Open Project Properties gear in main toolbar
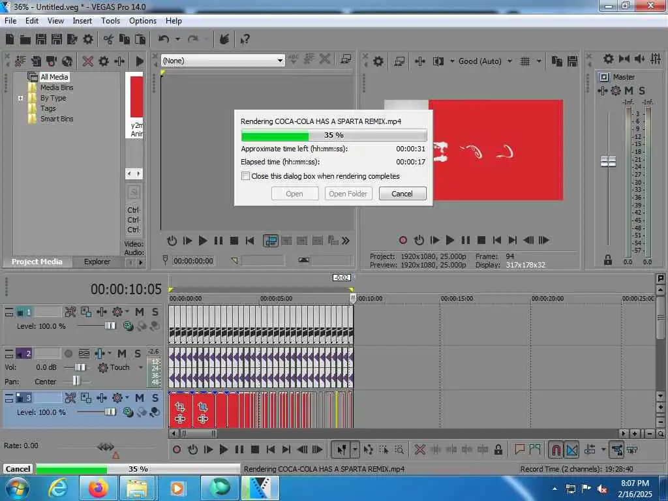This screenshot has height=501, width=668. pos(88,40)
